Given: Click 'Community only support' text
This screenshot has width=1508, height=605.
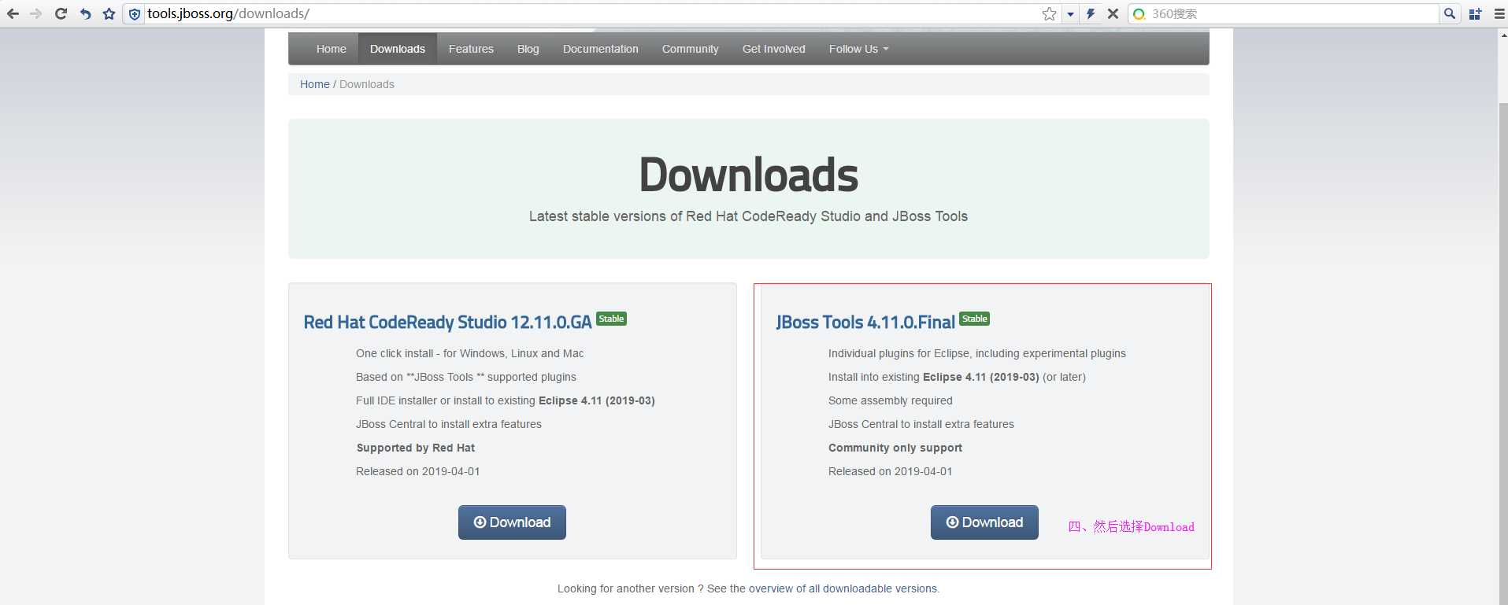Looking at the screenshot, I should [895, 448].
